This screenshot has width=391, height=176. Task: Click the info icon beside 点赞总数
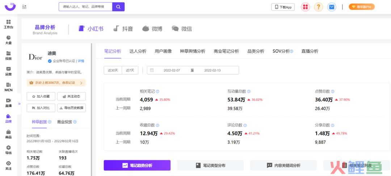tap(332, 91)
